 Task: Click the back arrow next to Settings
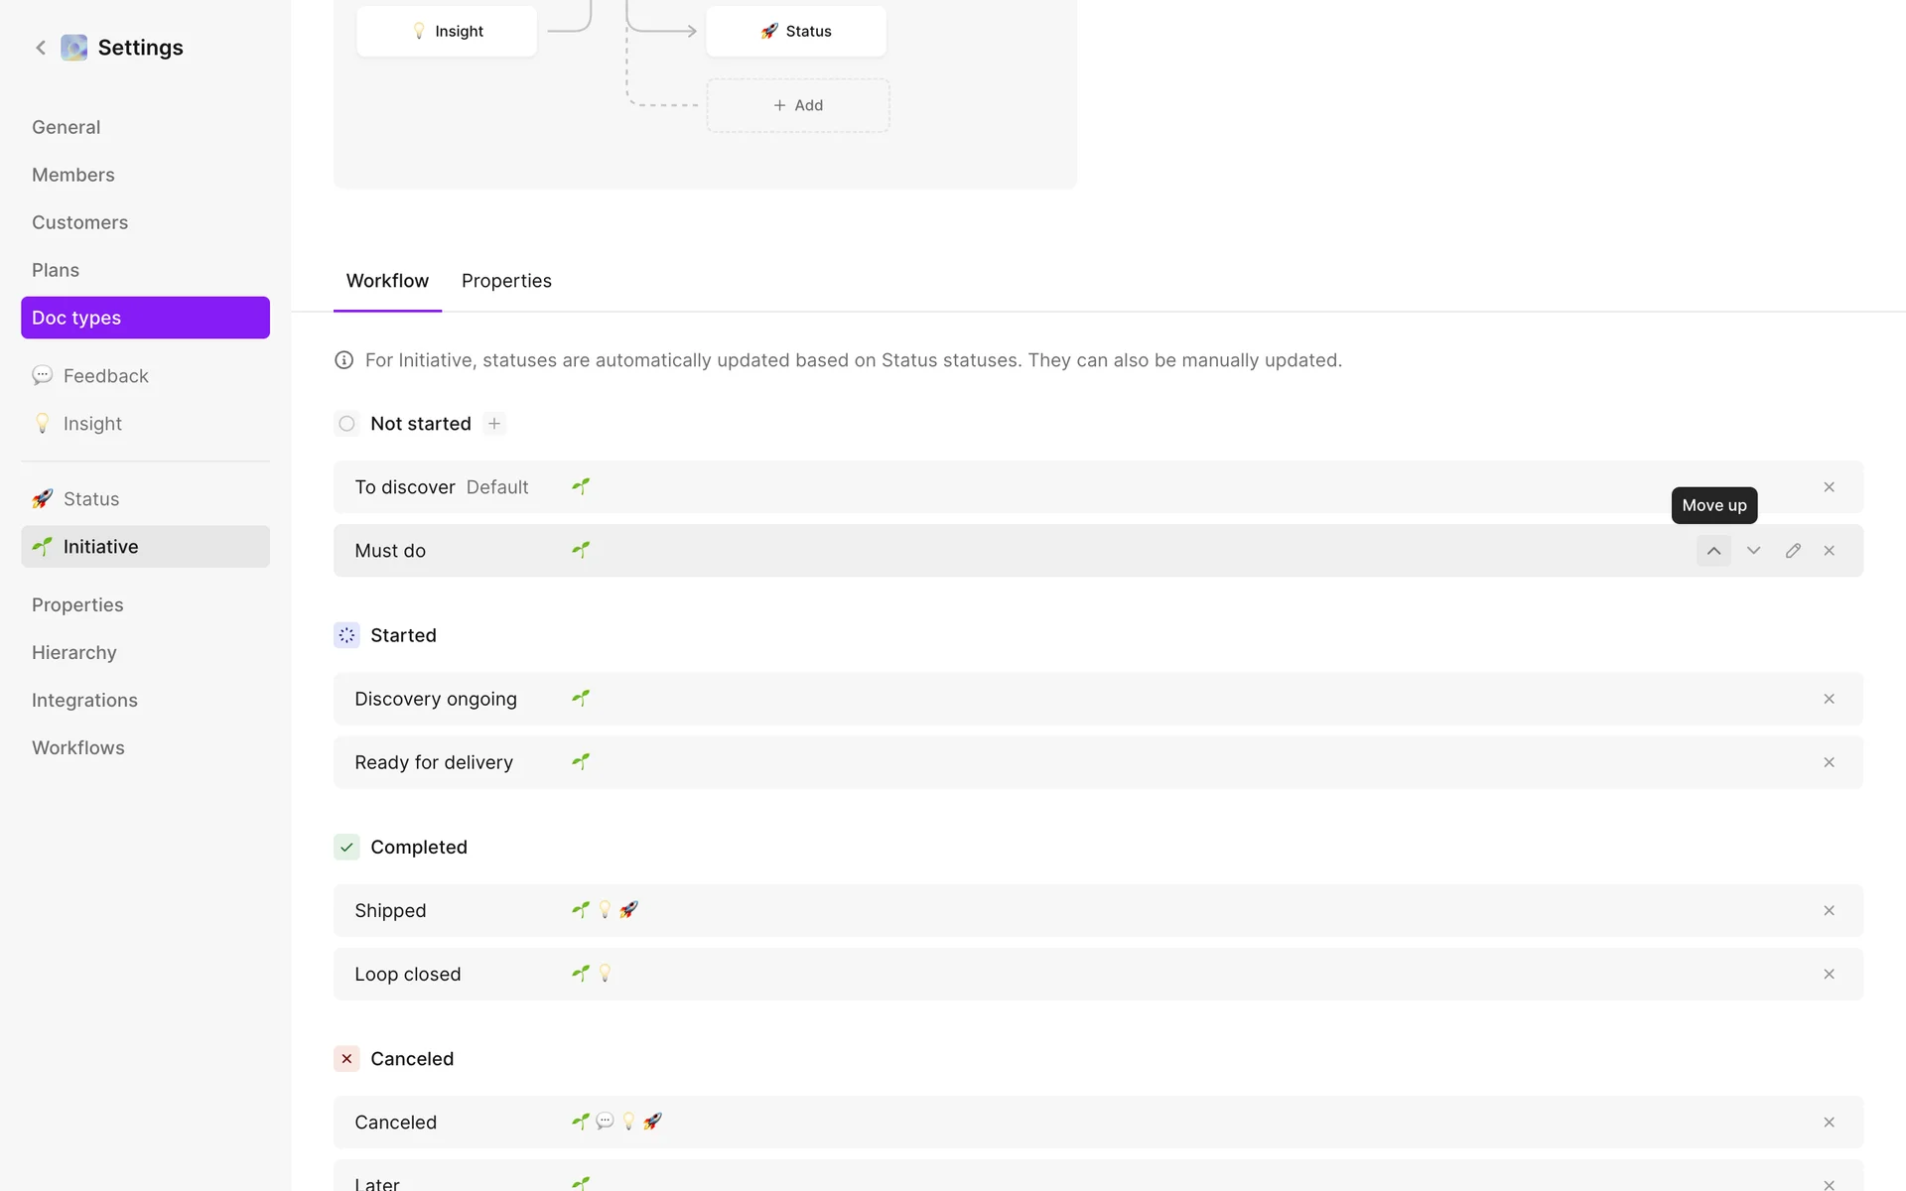41,48
